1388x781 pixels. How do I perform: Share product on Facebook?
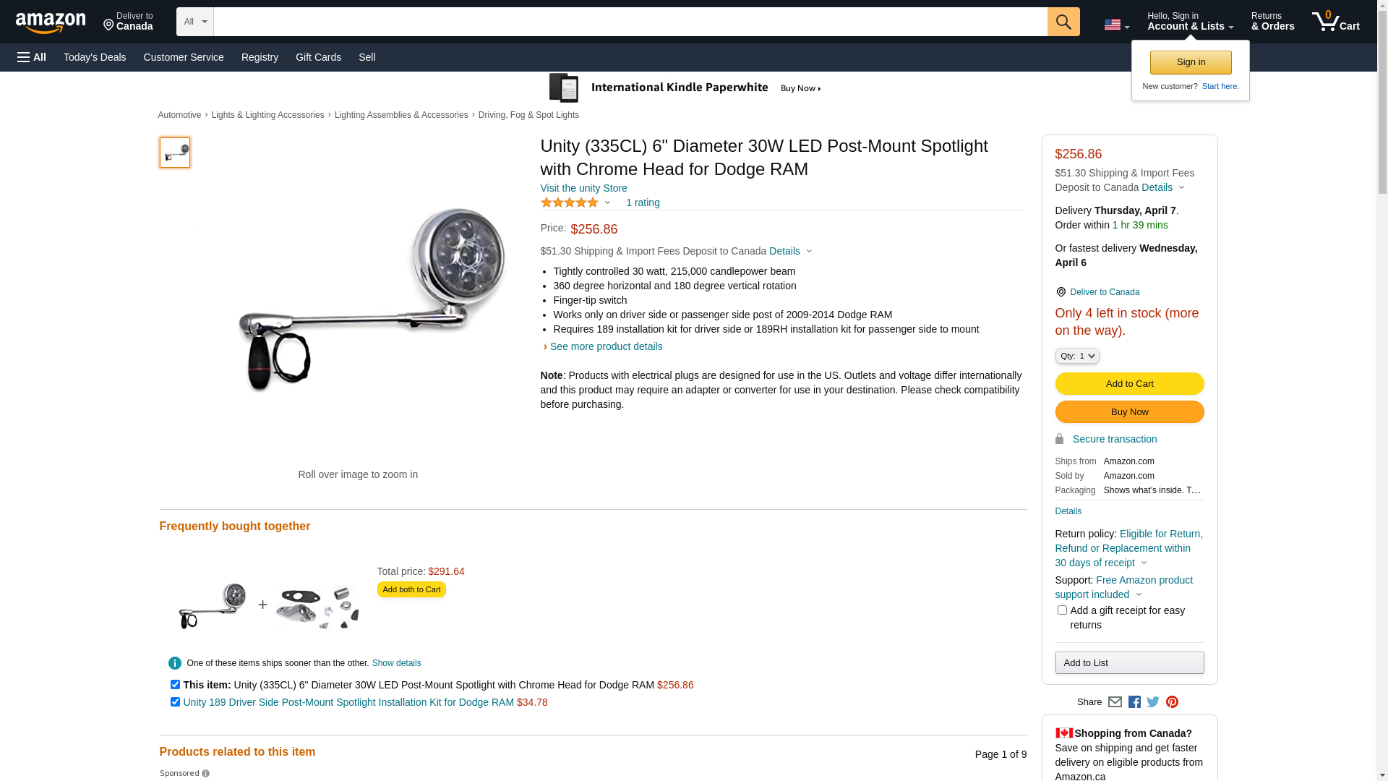coord(1134,702)
